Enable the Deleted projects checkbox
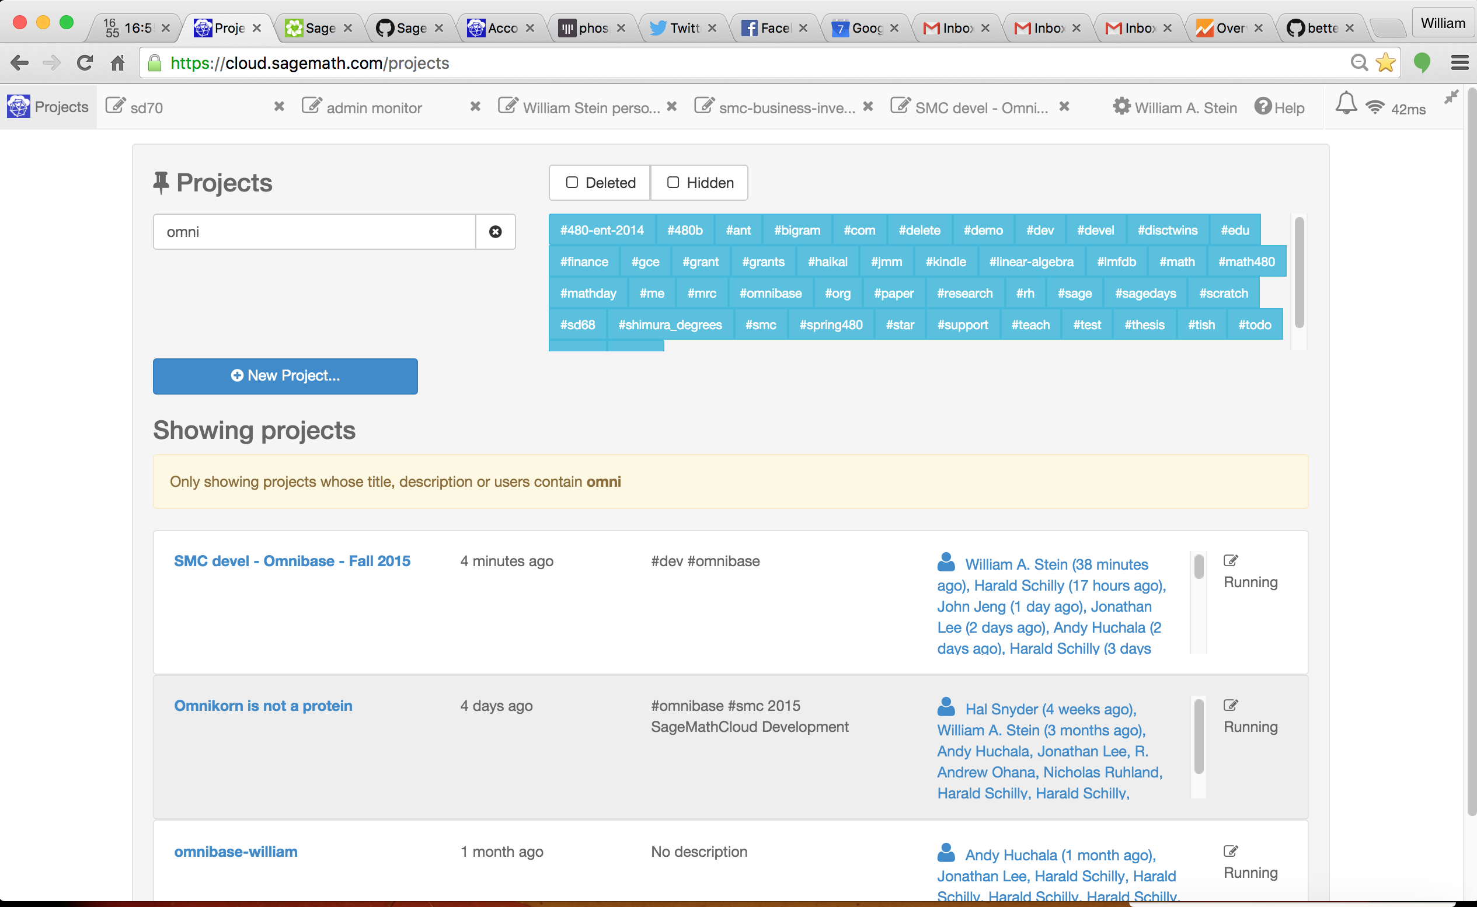This screenshot has width=1477, height=907. 572,182
